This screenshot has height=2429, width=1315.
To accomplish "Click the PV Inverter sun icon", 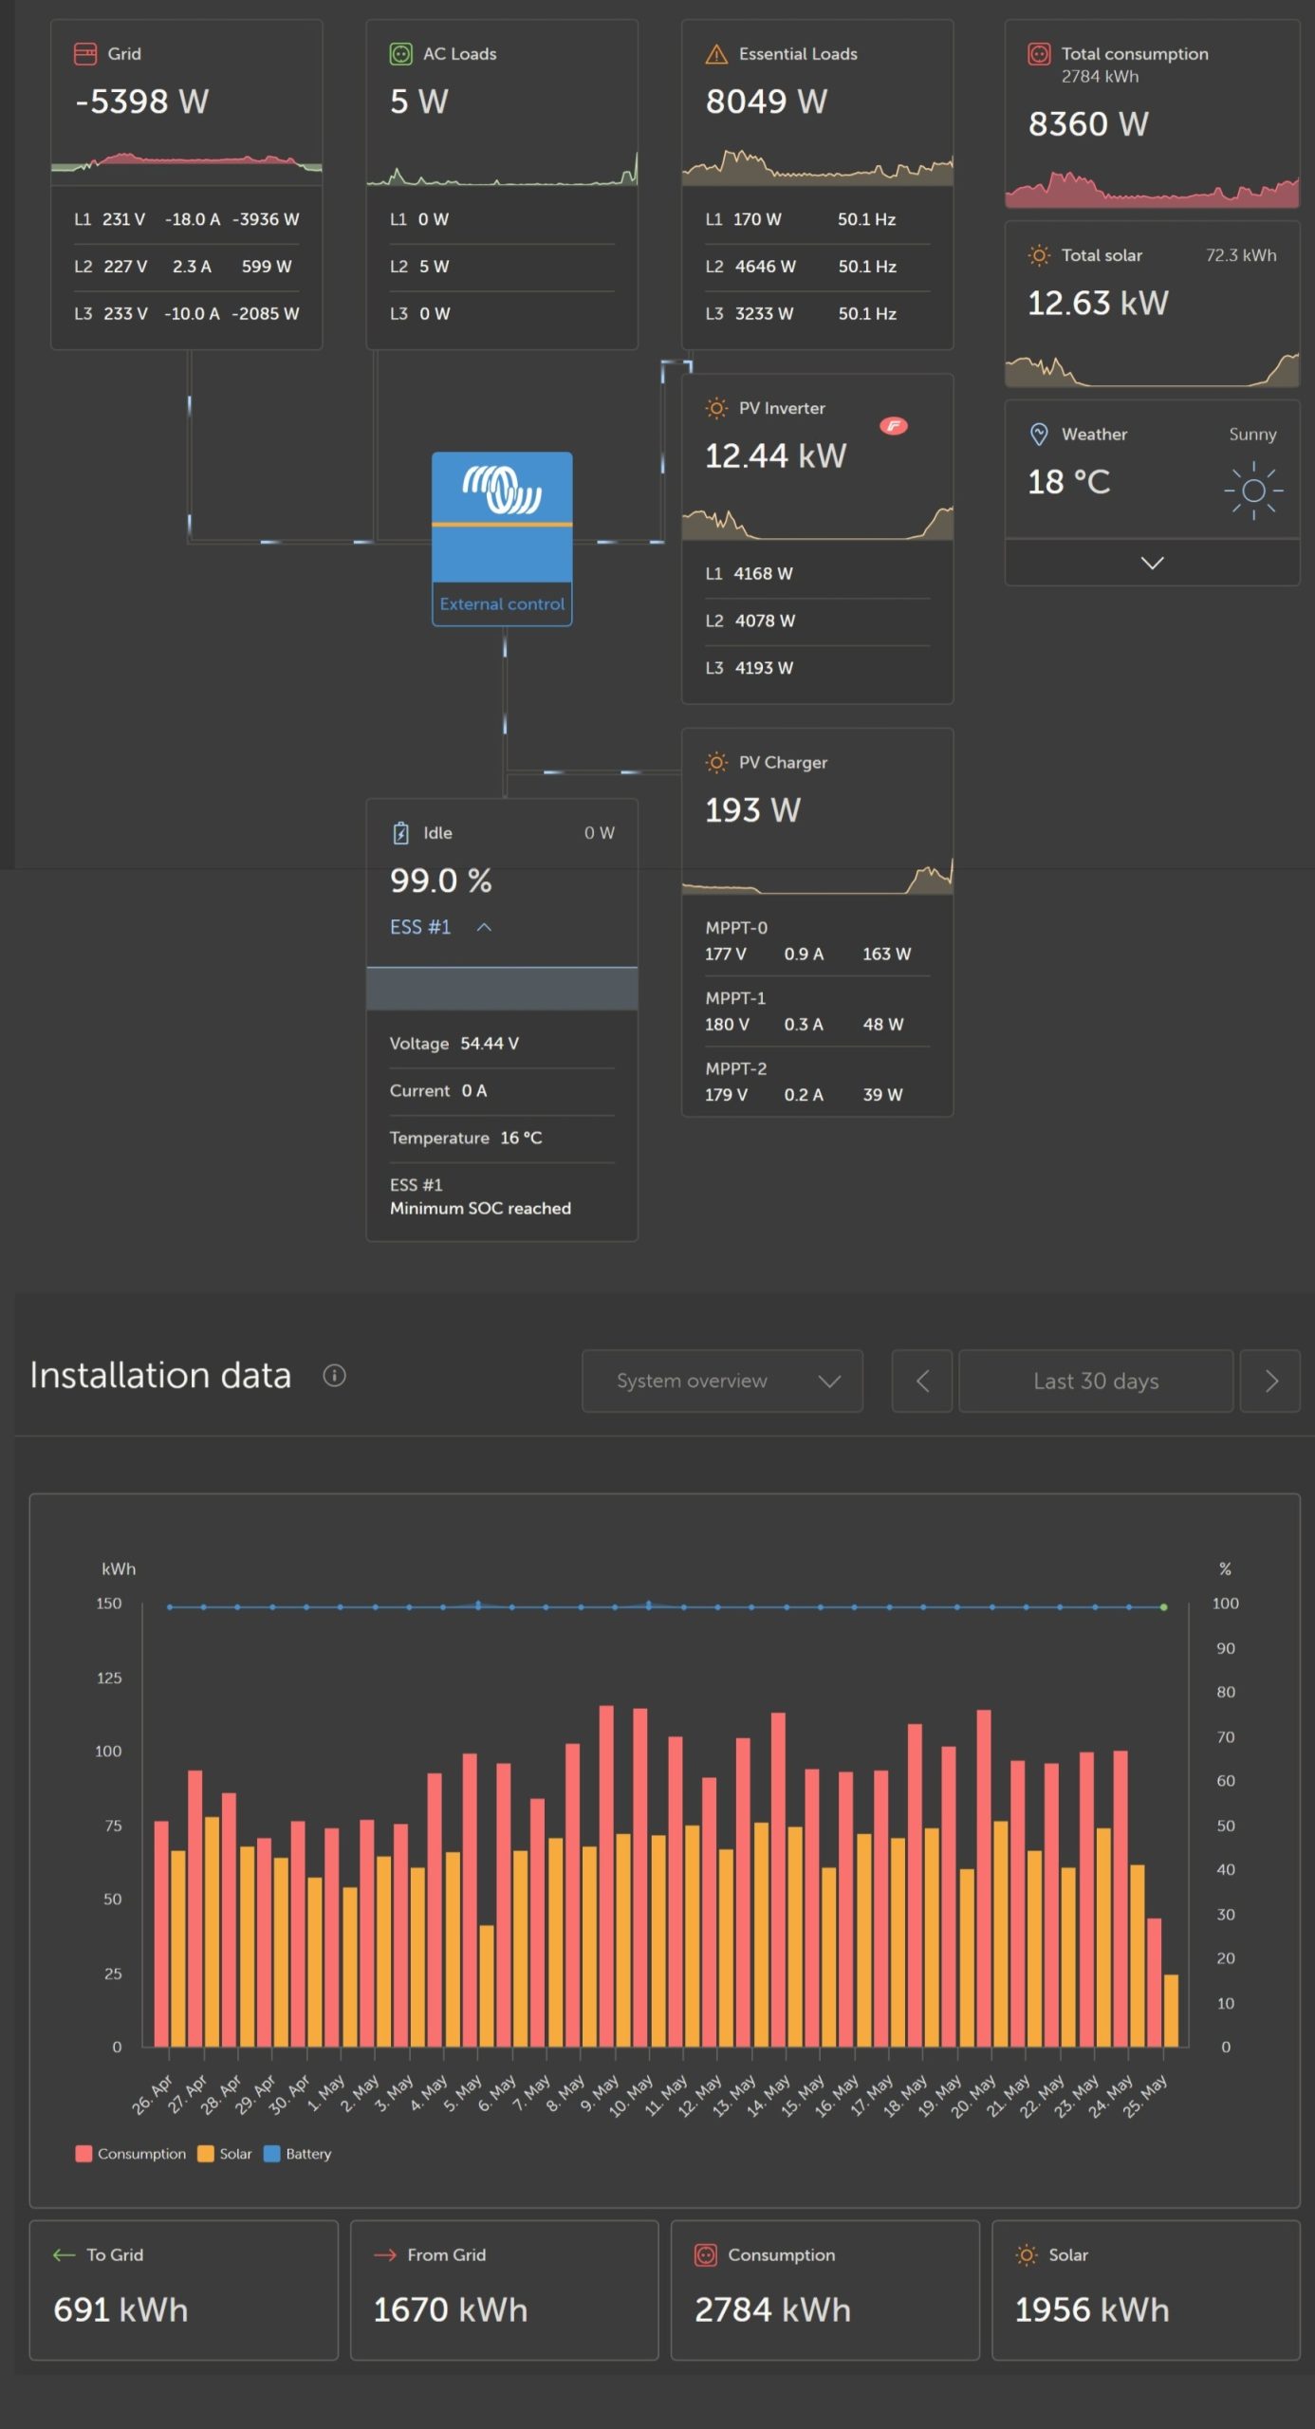I will point(716,408).
